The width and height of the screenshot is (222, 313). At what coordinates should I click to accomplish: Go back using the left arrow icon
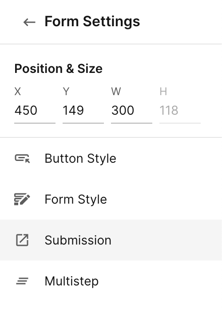[29, 22]
